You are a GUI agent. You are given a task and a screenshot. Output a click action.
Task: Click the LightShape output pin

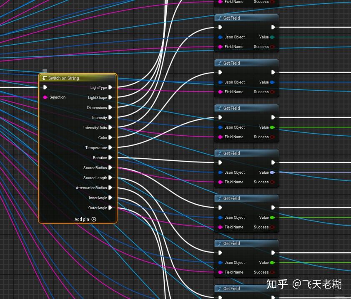(110, 97)
